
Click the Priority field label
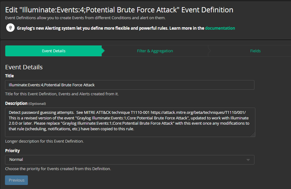pyautogui.click(x=12, y=151)
